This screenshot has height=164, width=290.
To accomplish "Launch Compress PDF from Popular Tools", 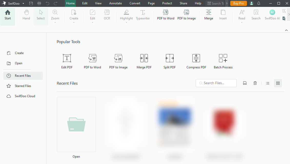I will coord(196,61).
